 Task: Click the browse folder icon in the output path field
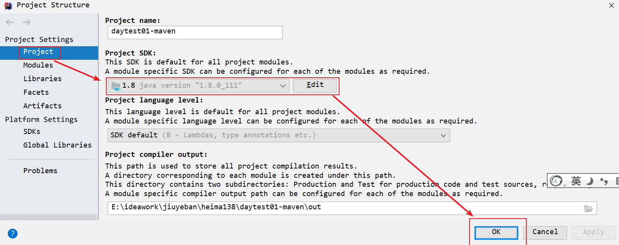click(588, 209)
